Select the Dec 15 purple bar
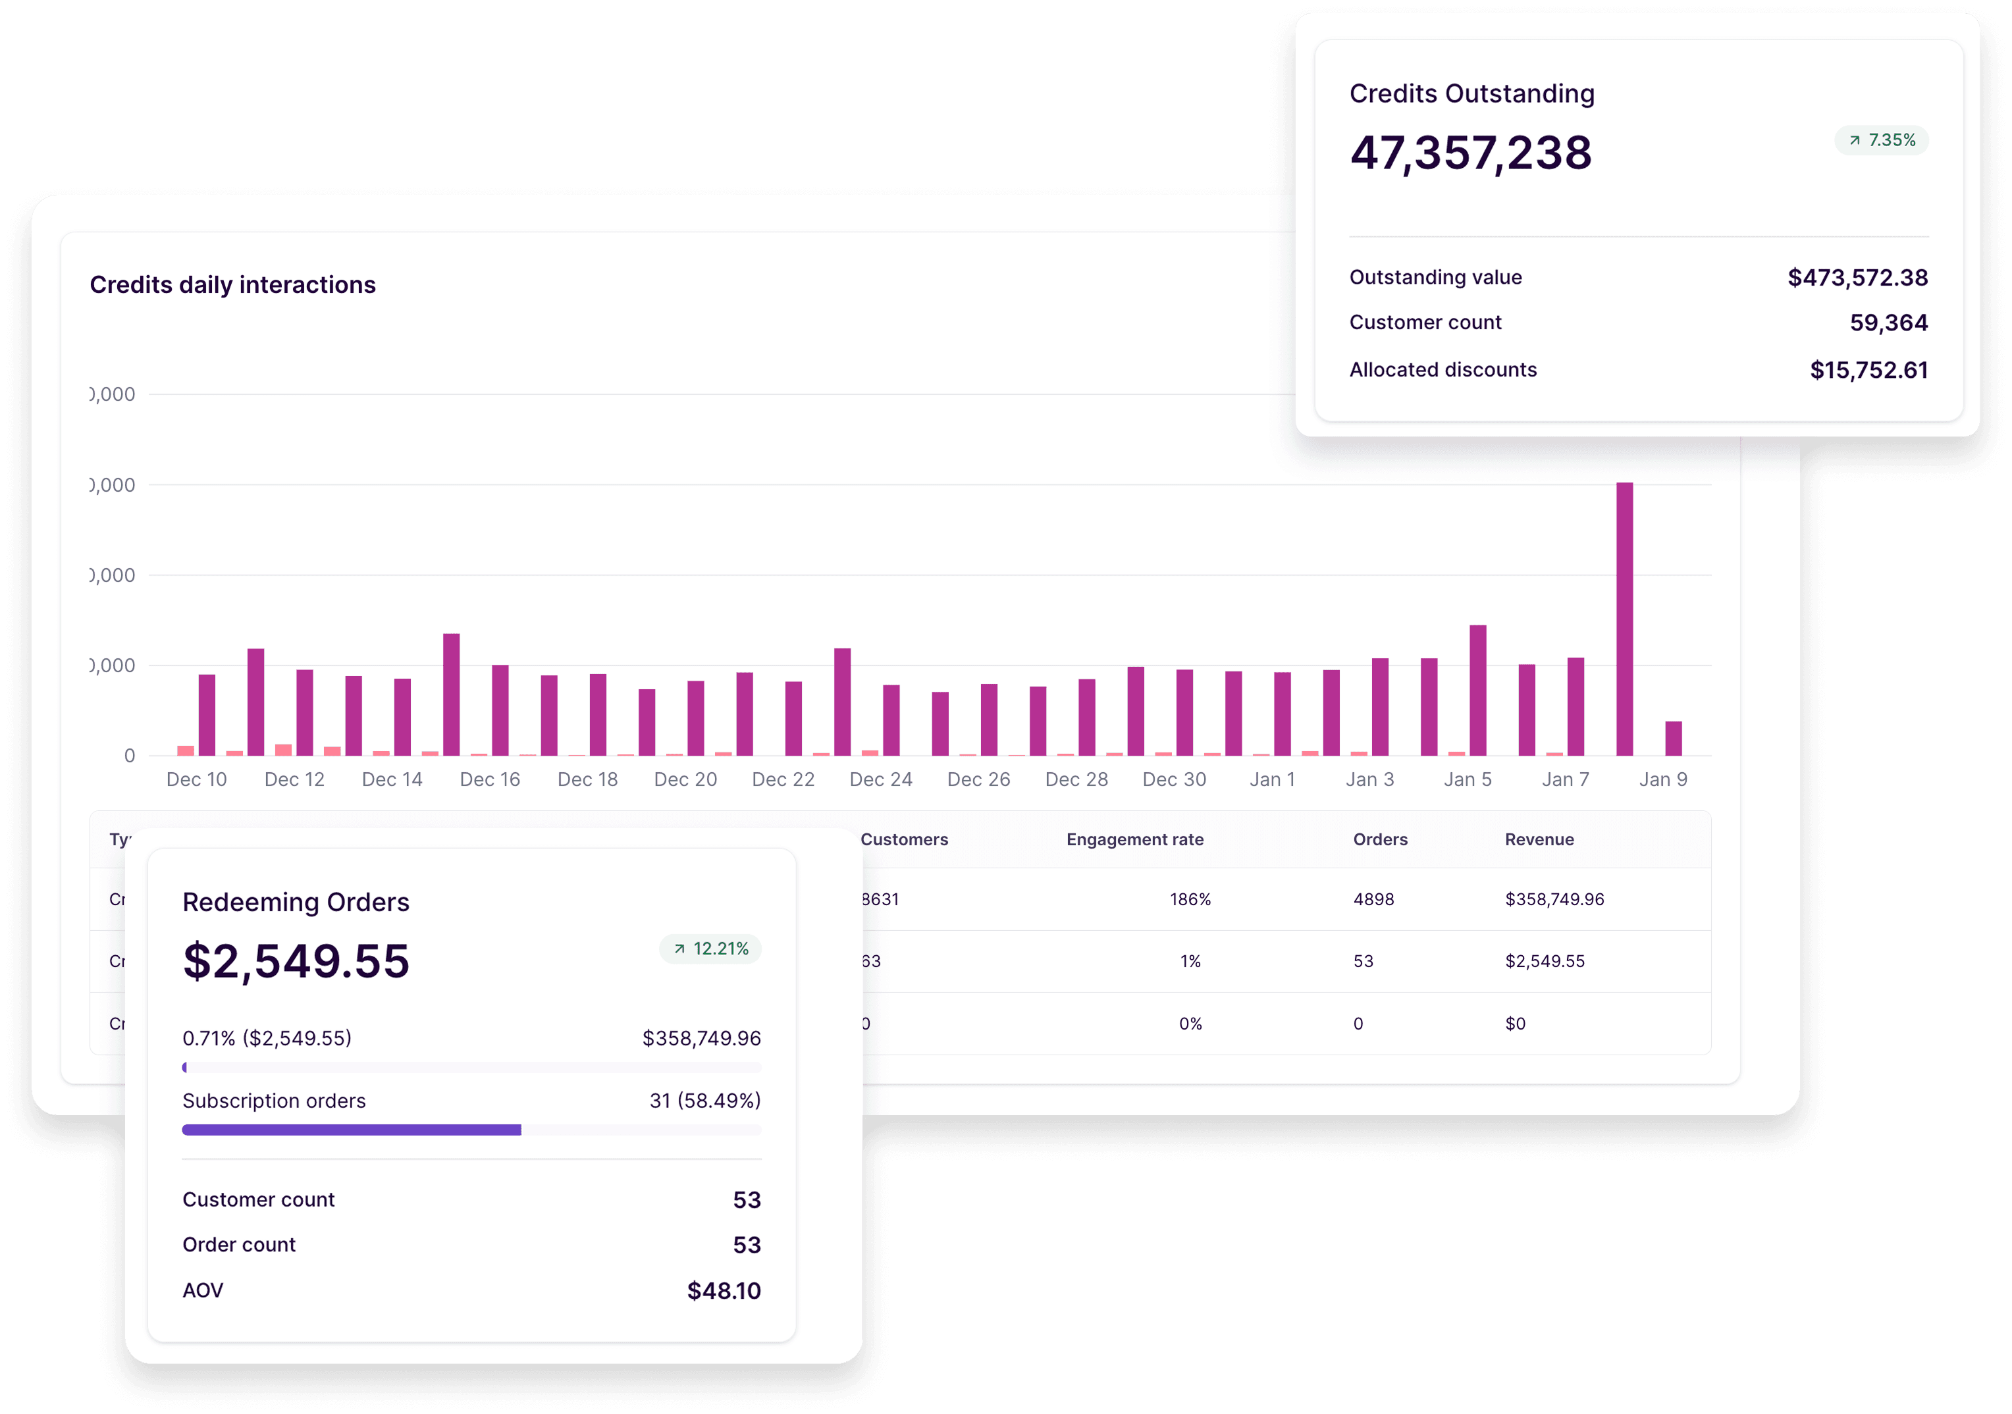The height and width of the screenshot is (1414, 2012). pos(451,694)
